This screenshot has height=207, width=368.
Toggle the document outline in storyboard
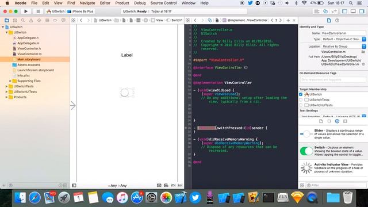(x=74, y=185)
